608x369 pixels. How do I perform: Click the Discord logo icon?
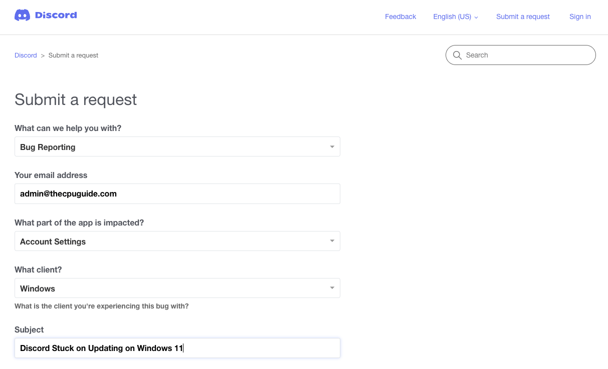pos(23,15)
